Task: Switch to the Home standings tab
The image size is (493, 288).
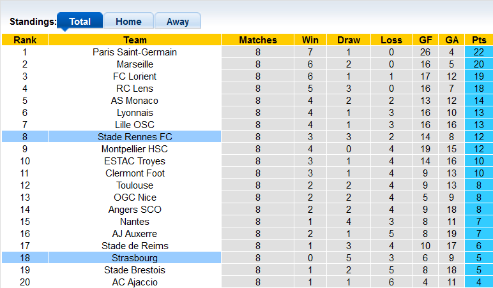Action: pos(128,21)
